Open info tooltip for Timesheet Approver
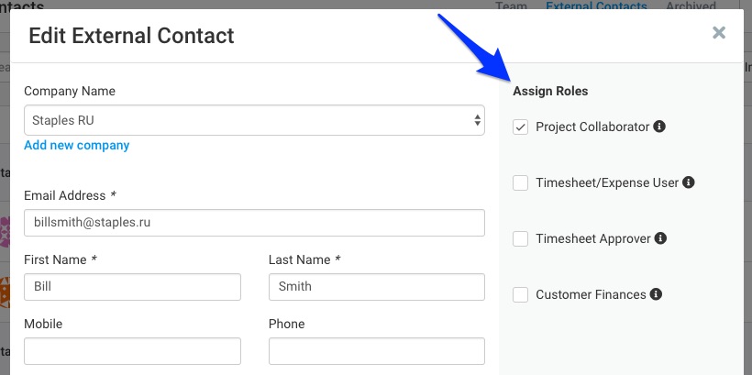752x375 pixels. coord(660,238)
